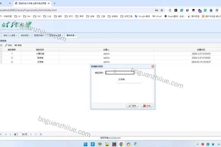Open the page size dropdown in pager
This screenshot has width=221, height=147.
tap(1, 134)
